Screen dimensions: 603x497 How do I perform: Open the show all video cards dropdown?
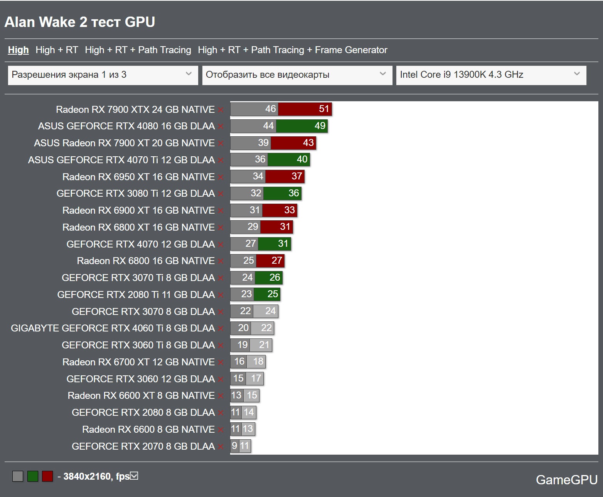(x=297, y=75)
